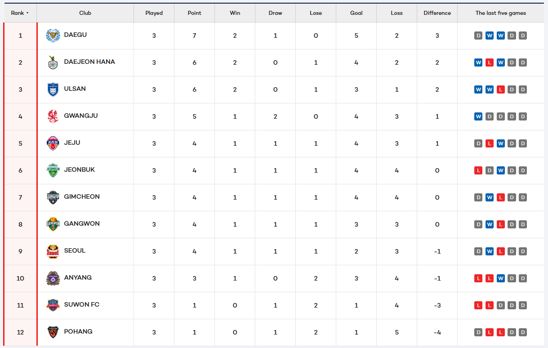This screenshot has width=548, height=348.
Task: Click the Gwangju red phoenix logo
Action: [53, 116]
